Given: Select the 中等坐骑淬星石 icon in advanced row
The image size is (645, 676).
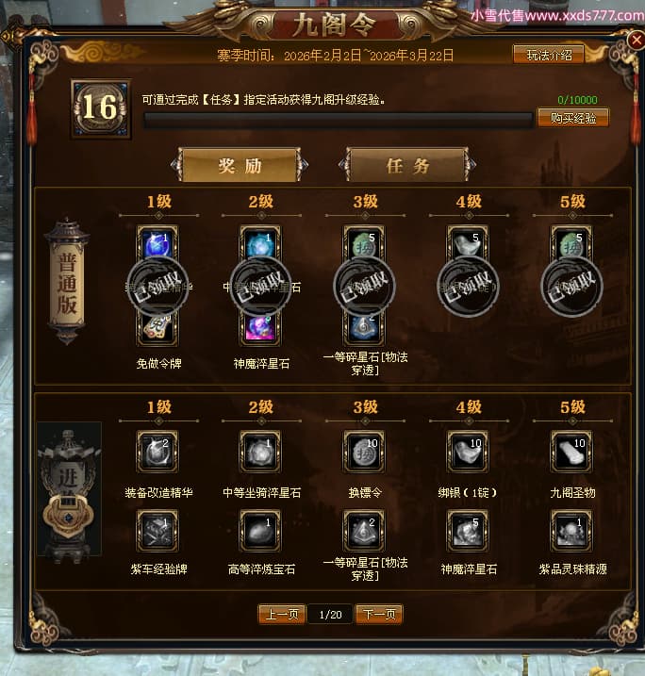Looking at the screenshot, I should 260,452.
